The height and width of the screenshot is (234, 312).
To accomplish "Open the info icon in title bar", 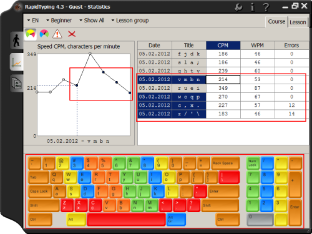I will click(252, 7).
